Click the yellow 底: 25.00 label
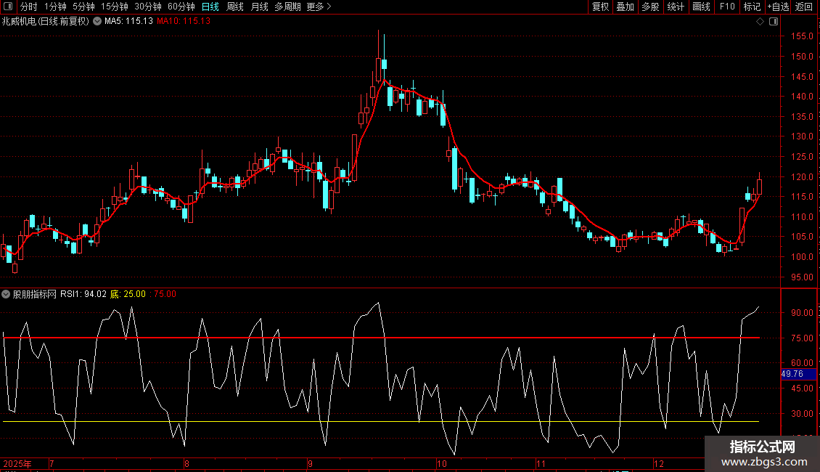Viewport: 820px width, 472px height. click(128, 294)
